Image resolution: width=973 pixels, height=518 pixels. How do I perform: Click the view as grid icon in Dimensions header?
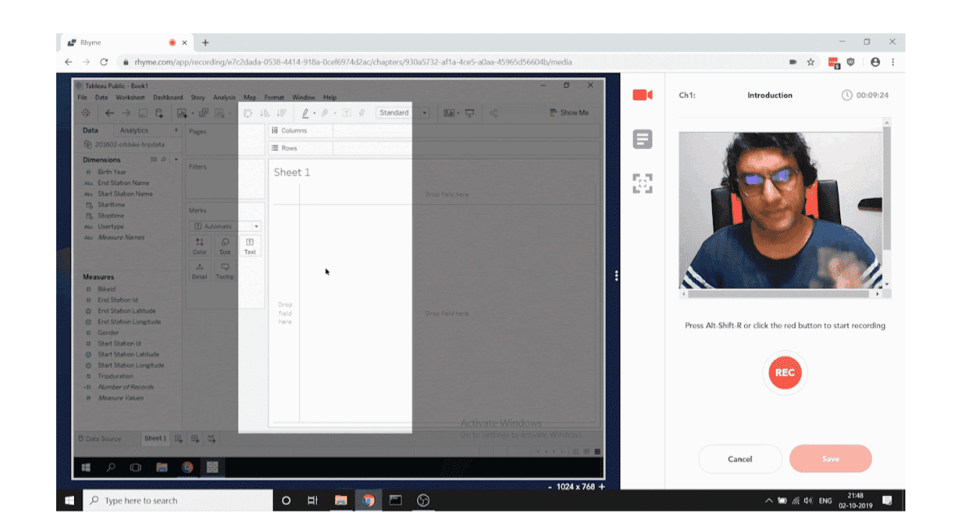(x=154, y=160)
